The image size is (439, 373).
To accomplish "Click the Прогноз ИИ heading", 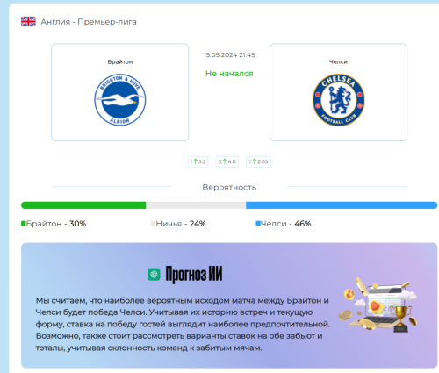I will [x=194, y=274].
